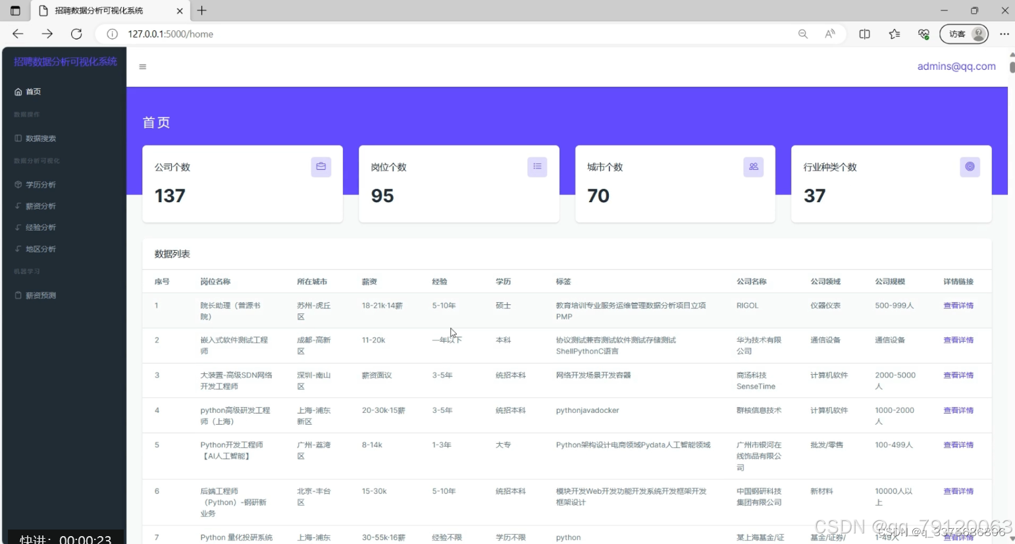Open admins@qq.com account menu
1015x544 pixels.
956,66
